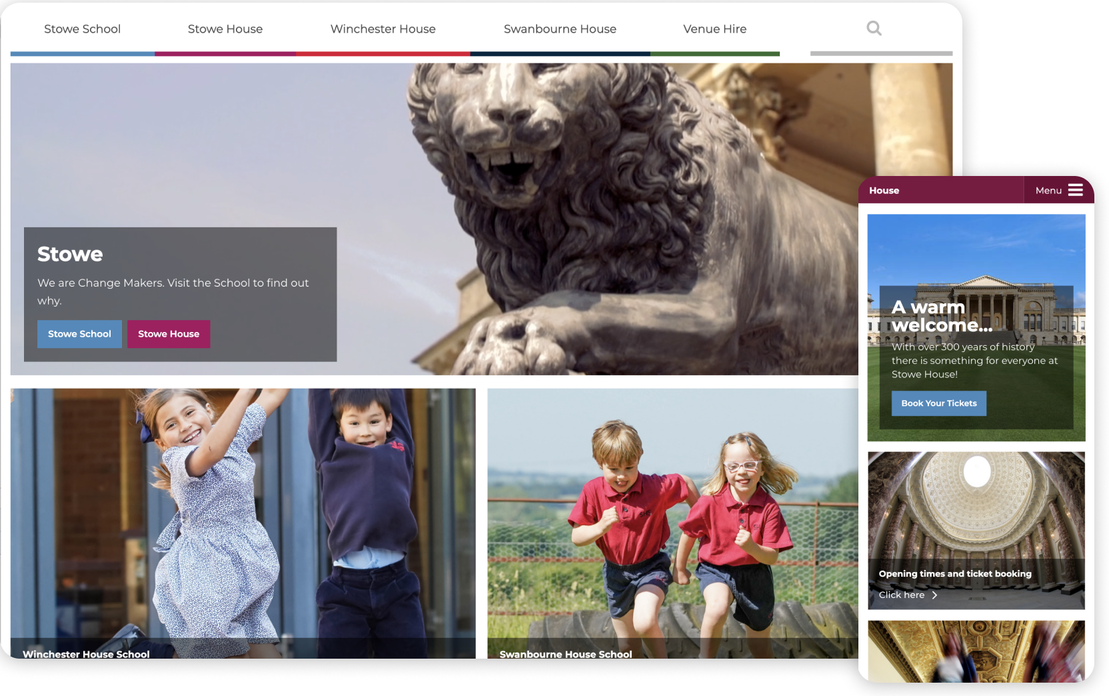Click the Menu label in mobile header
Viewport: 1109px width, 696px height.
pyautogui.click(x=1048, y=191)
